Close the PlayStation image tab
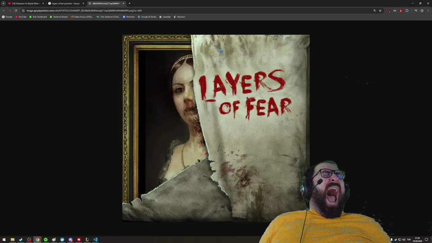 point(124,3)
